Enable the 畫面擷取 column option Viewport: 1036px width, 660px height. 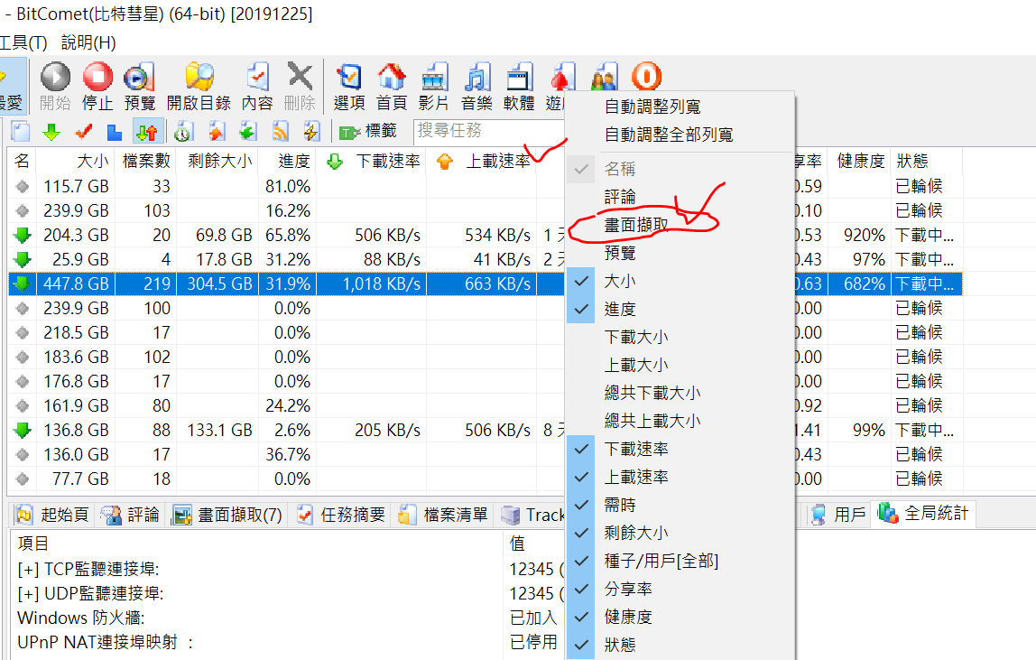coord(680,225)
